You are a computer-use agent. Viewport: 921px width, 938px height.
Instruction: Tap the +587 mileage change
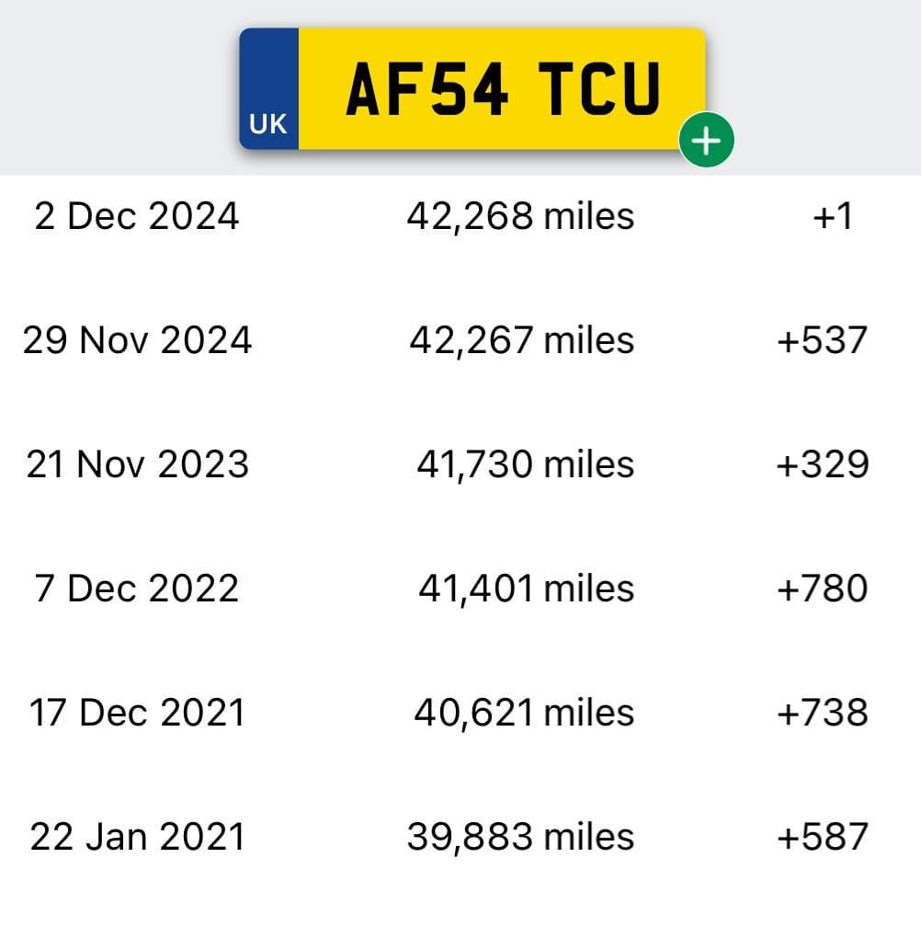pos(823,836)
